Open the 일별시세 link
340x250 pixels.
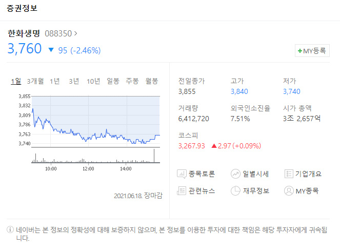coord(256,174)
